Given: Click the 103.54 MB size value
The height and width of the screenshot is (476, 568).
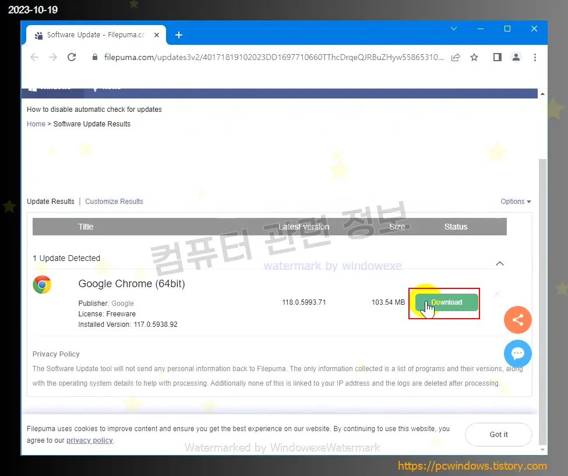Looking at the screenshot, I should point(388,302).
